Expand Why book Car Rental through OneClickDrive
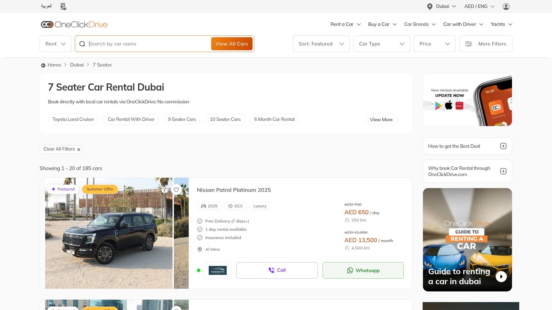Viewport: 552px width, 310px height. (503, 171)
